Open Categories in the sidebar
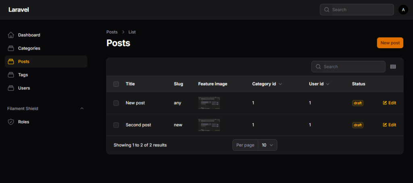The image size is (413, 183). pyautogui.click(x=46, y=48)
